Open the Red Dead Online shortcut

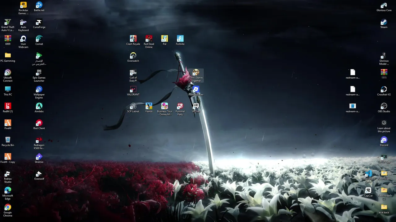149,42
